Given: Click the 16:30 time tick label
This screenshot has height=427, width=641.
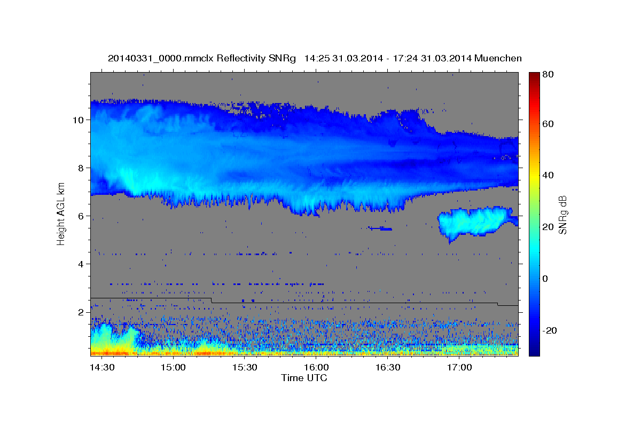Looking at the screenshot, I should point(388,368).
